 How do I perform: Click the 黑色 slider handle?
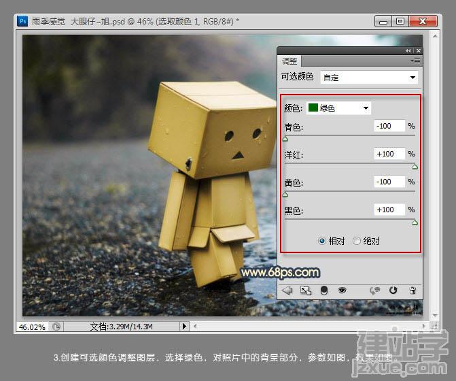pyautogui.click(x=415, y=222)
